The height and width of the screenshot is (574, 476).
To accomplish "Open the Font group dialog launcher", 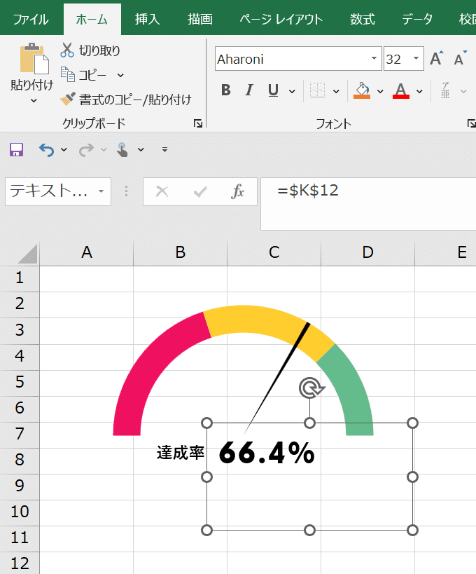I will 471,124.
